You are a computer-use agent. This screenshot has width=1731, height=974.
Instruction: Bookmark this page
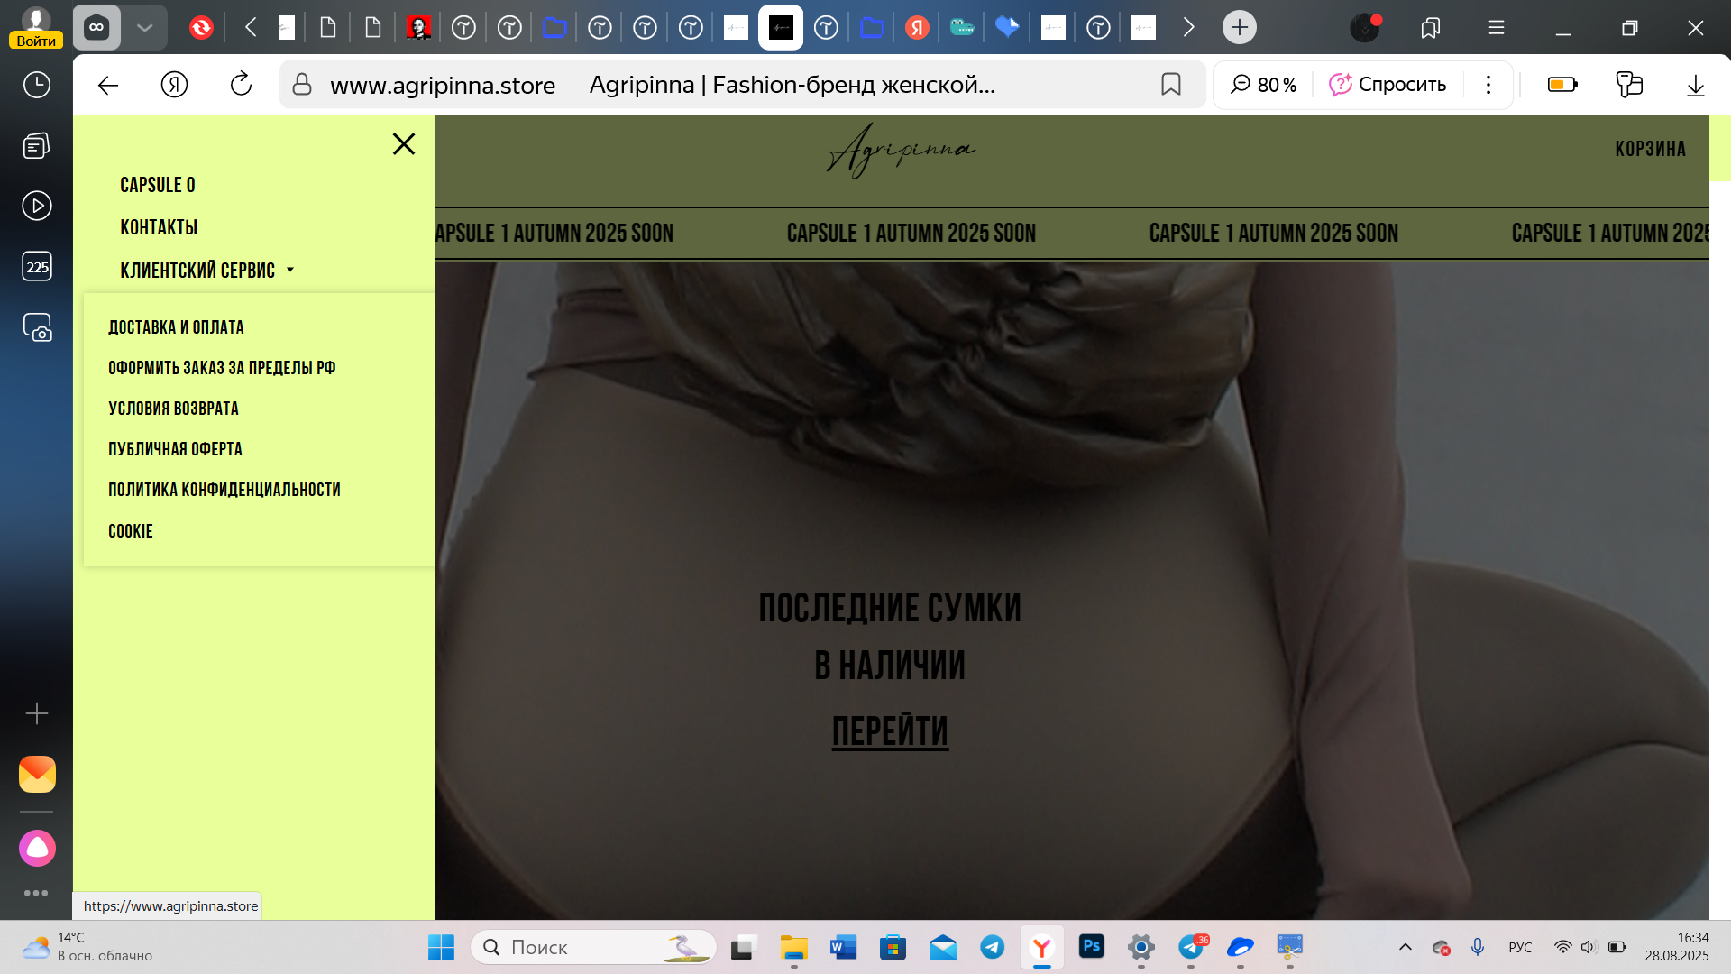pos(1170,85)
